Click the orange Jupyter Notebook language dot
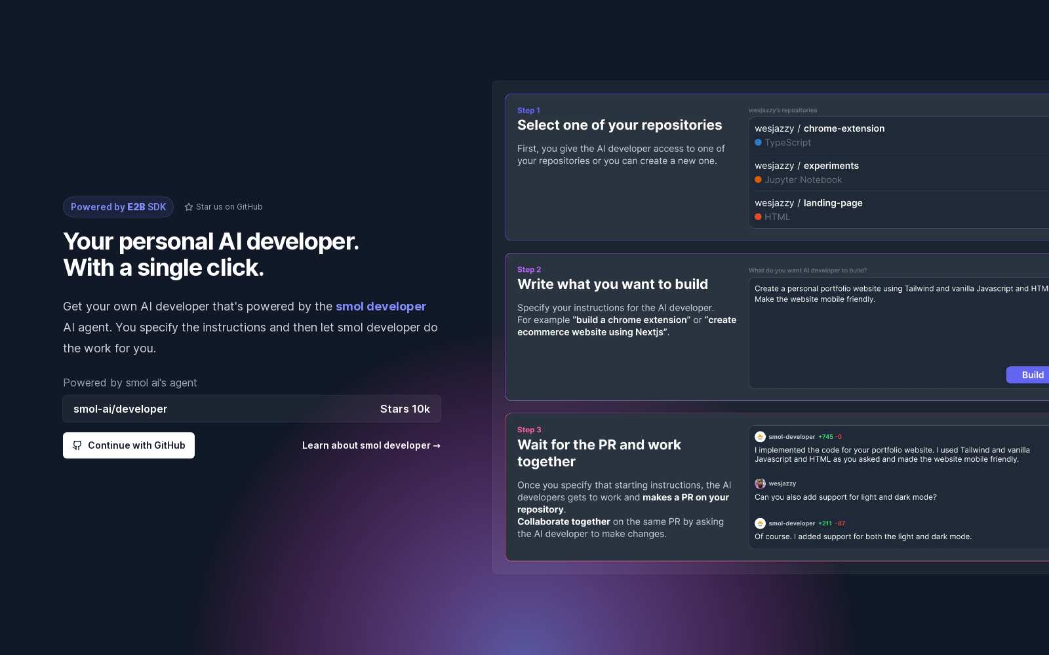The width and height of the screenshot is (1049, 655). coord(758,179)
